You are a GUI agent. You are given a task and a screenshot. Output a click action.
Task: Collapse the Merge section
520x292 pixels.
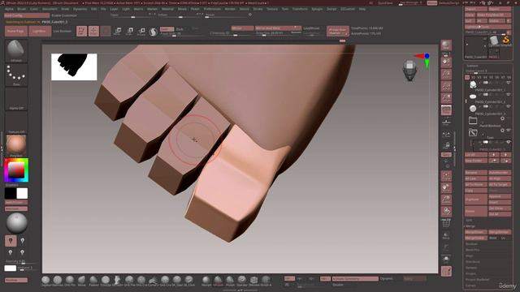tap(470, 226)
